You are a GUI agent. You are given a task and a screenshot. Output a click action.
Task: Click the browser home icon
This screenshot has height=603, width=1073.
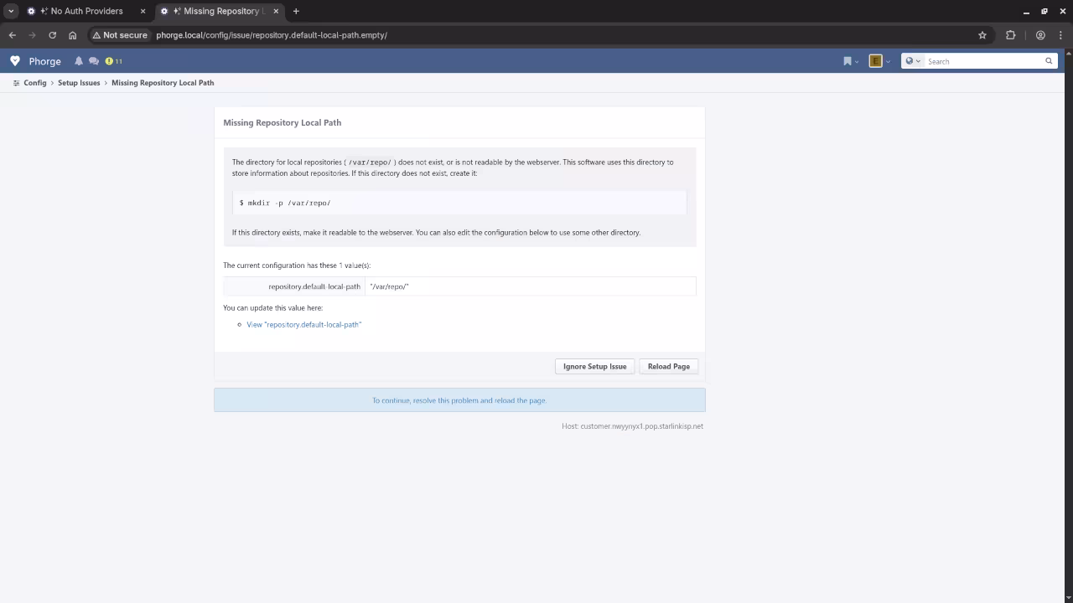point(72,35)
